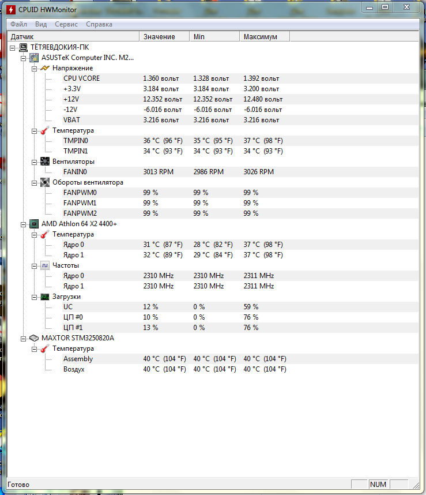Click the Min column header

214,36
